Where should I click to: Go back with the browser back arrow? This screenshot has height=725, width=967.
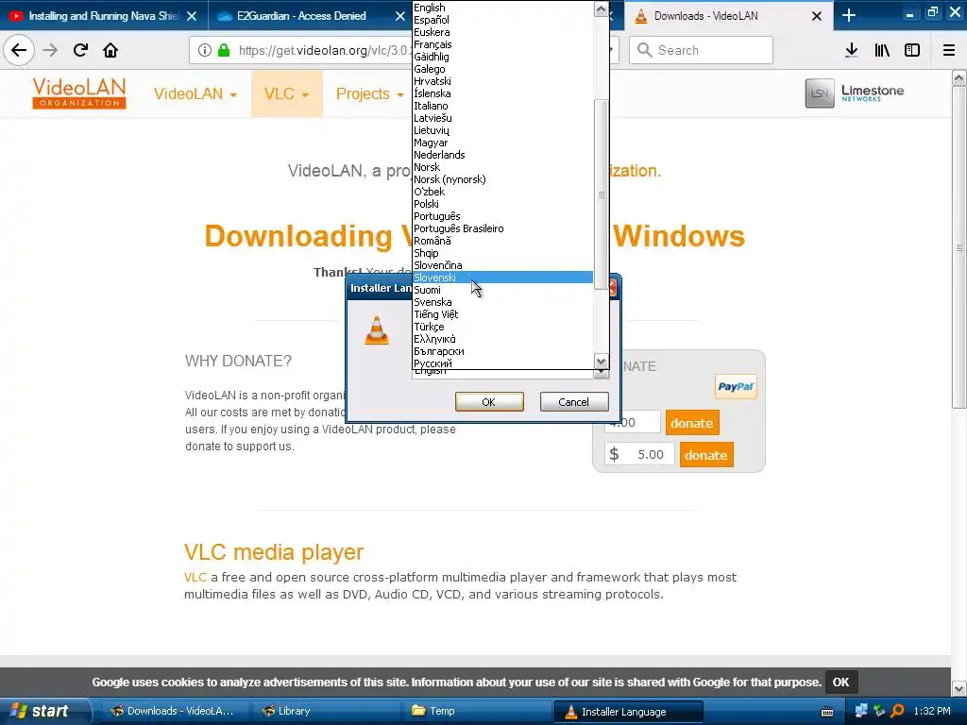point(19,50)
